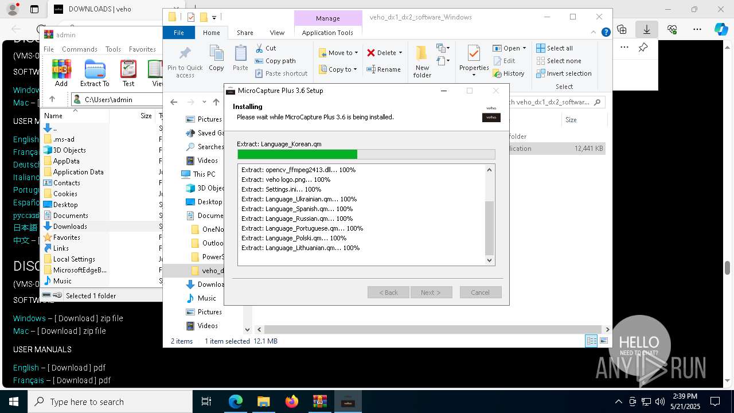Click the Français manual download link
Image resolution: width=734 pixels, height=413 pixels.
pos(29,380)
